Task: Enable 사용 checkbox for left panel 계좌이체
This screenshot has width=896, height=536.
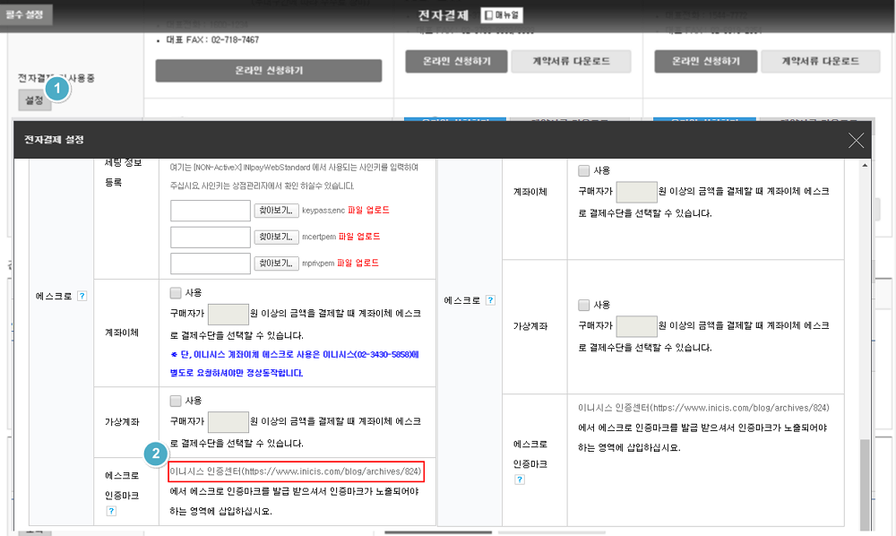Action: coord(175,292)
